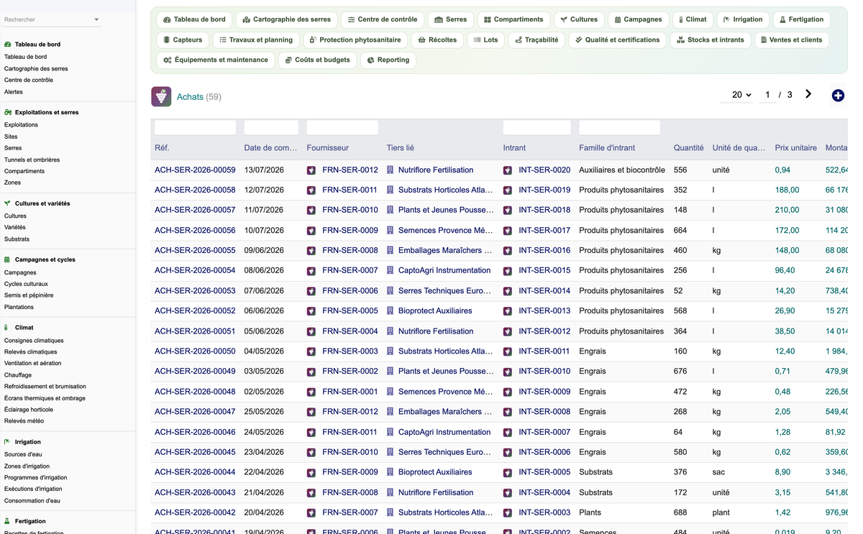Open Sources d'eau sidebar item
This screenshot has width=863, height=534.
[x=23, y=455]
